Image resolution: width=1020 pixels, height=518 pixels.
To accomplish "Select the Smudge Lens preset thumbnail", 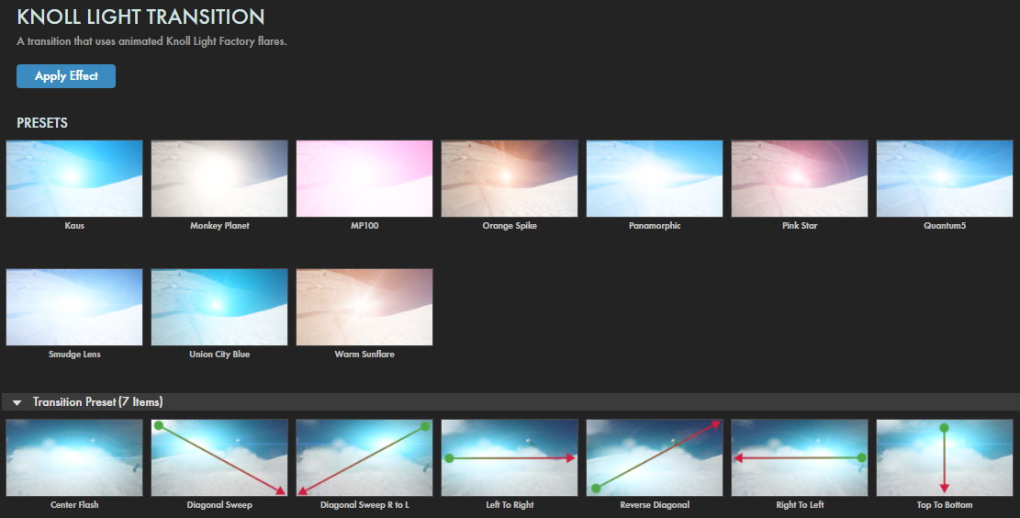I will (x=74, y=307).
